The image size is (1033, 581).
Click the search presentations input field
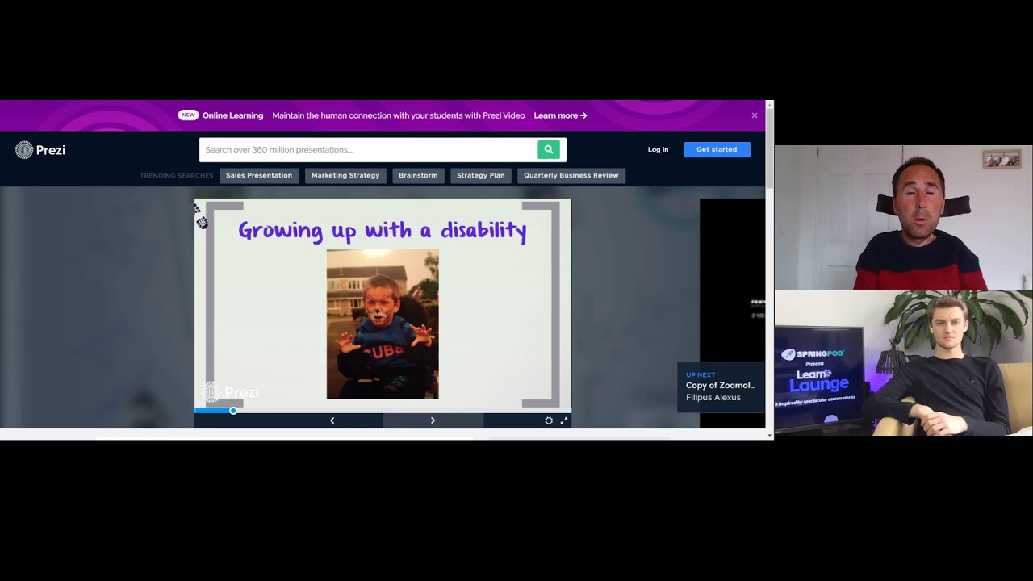[369, 149]
